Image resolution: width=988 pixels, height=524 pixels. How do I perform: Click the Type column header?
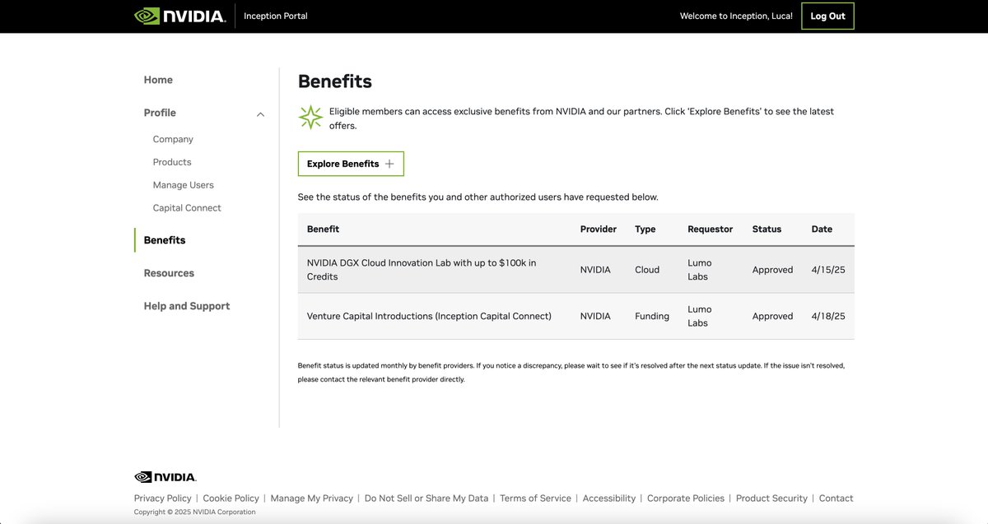pyautogui.click(x=645, y=230)
